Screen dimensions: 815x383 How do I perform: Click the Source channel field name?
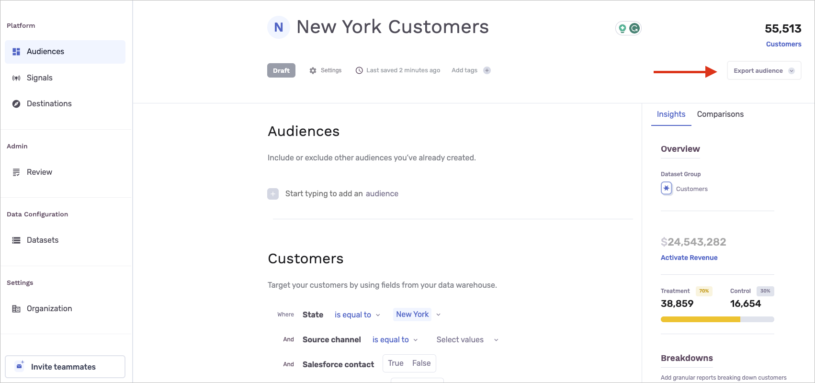tap(332, 339)
